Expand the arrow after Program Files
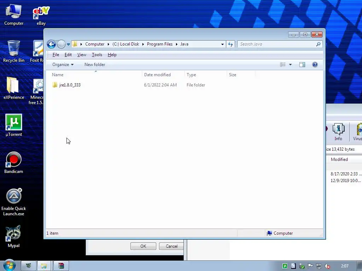The height and width of the screenshot is (271, 362). point(177,44)
